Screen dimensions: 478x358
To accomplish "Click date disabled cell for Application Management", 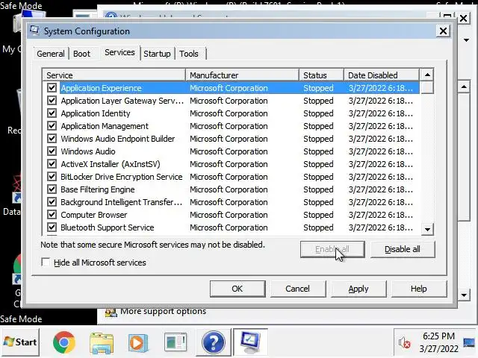I will [x=381, y=126].
